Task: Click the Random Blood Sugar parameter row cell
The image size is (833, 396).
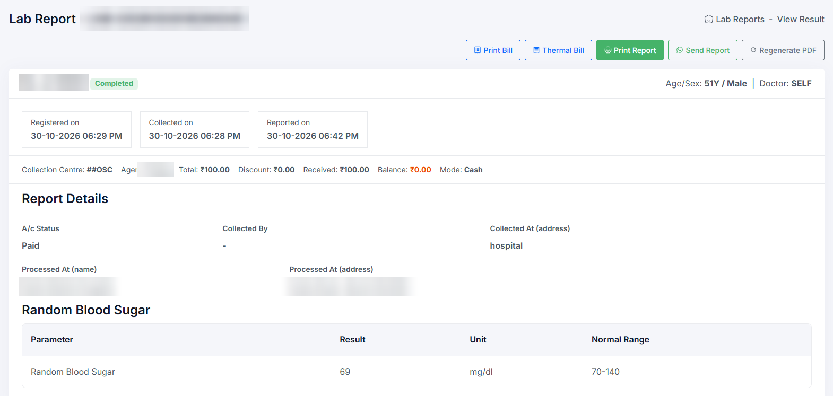Action: pyautogui.click(x=73, y=372)
